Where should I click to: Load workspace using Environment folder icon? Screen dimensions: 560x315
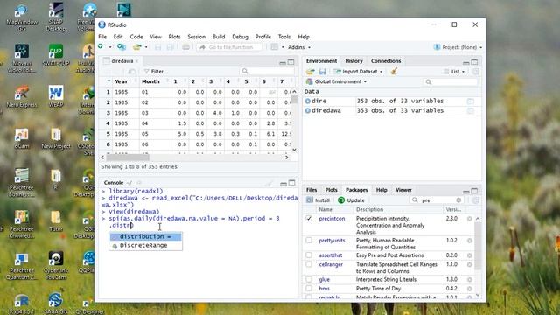pyautogui.click(x=310, y=72)
